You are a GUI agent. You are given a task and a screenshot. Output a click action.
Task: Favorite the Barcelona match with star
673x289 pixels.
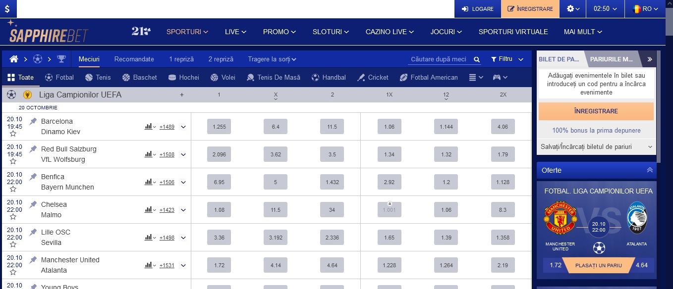pyautogui.click(x=13, y=134)
